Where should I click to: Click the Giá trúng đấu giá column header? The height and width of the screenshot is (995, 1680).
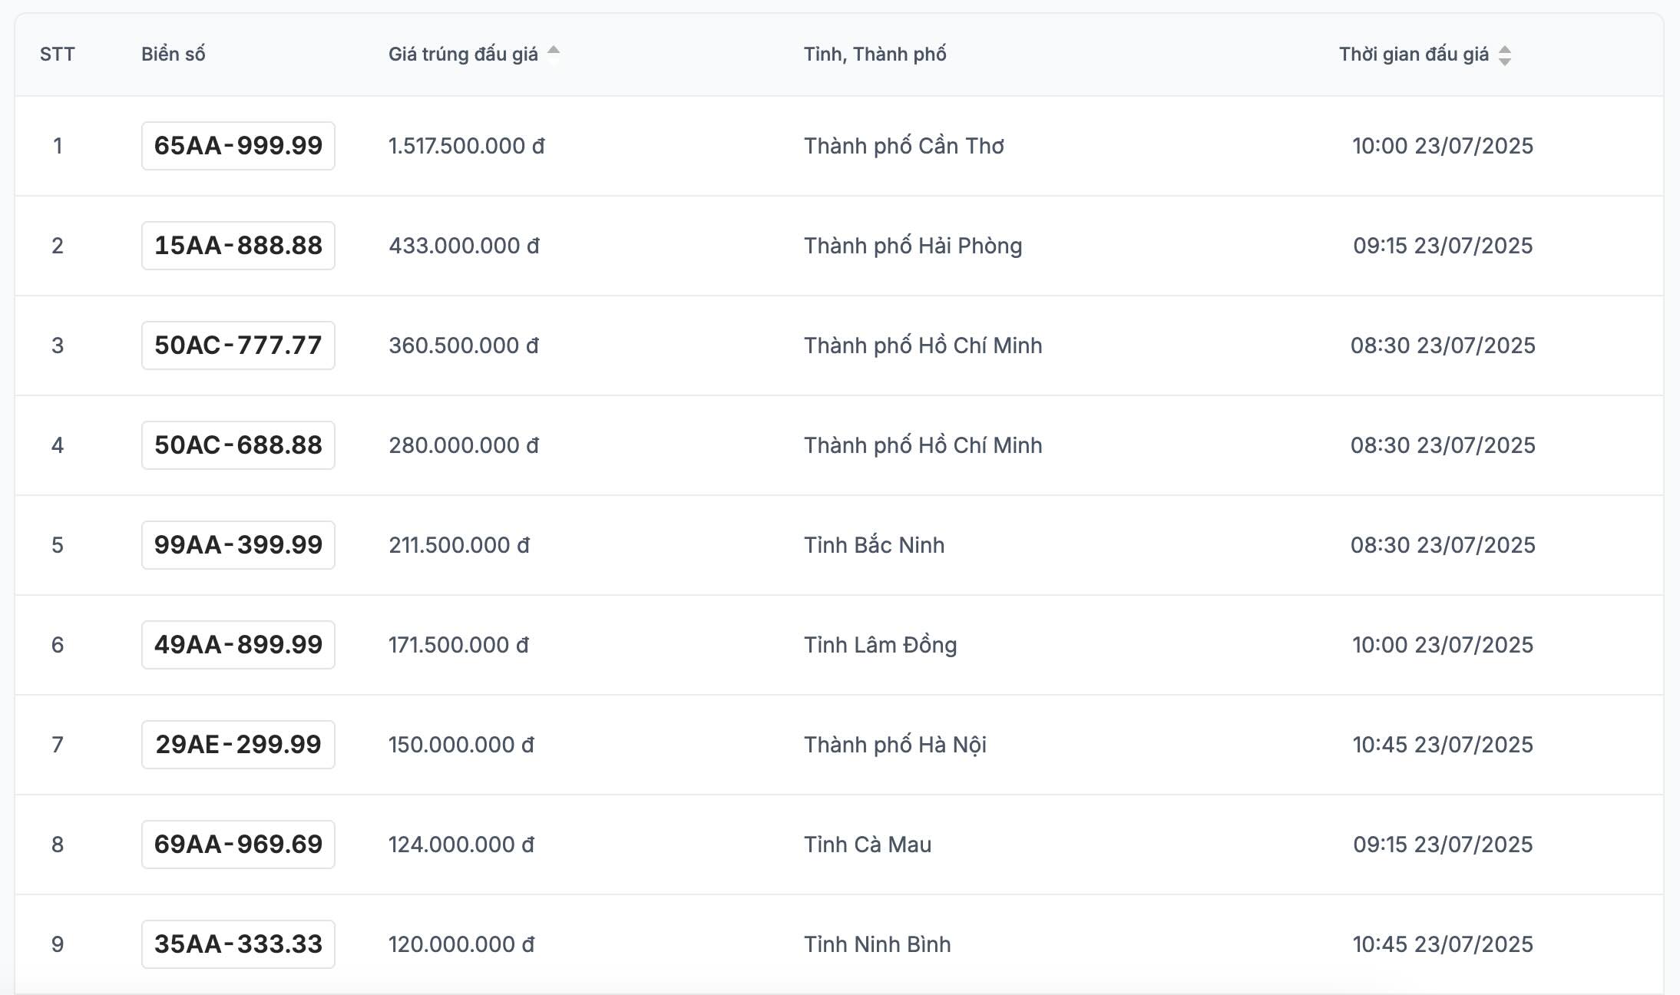pyautogui.click(x=463, y=55)
